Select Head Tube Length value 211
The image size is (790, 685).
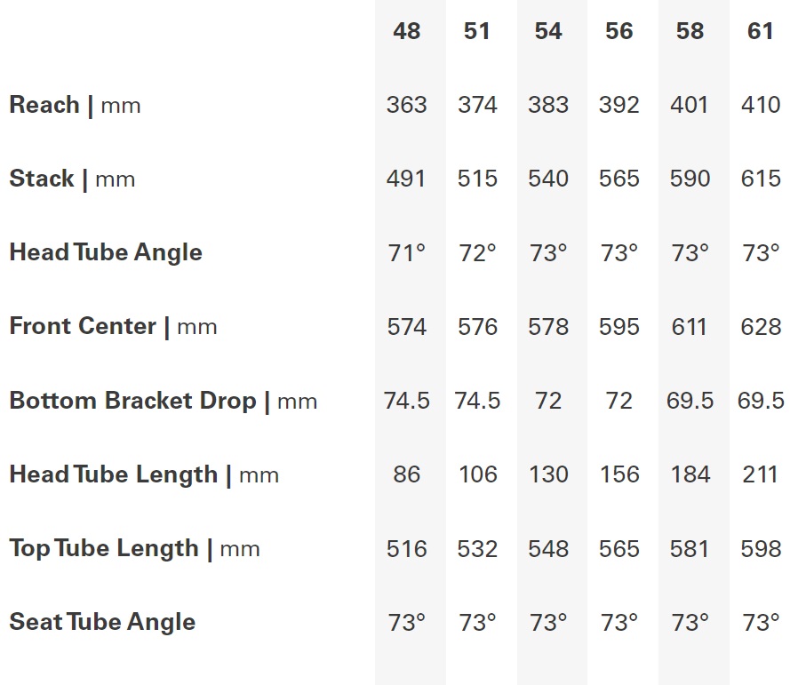point(761,474)
